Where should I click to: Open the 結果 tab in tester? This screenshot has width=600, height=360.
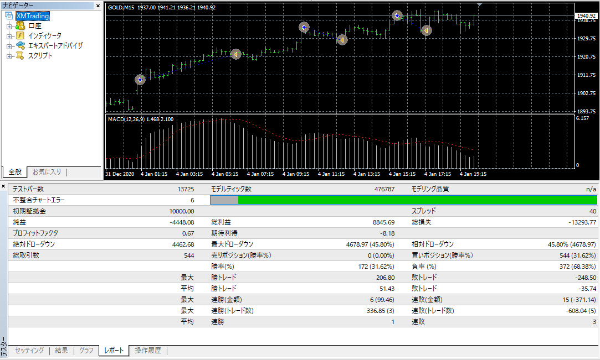[61, 351]
